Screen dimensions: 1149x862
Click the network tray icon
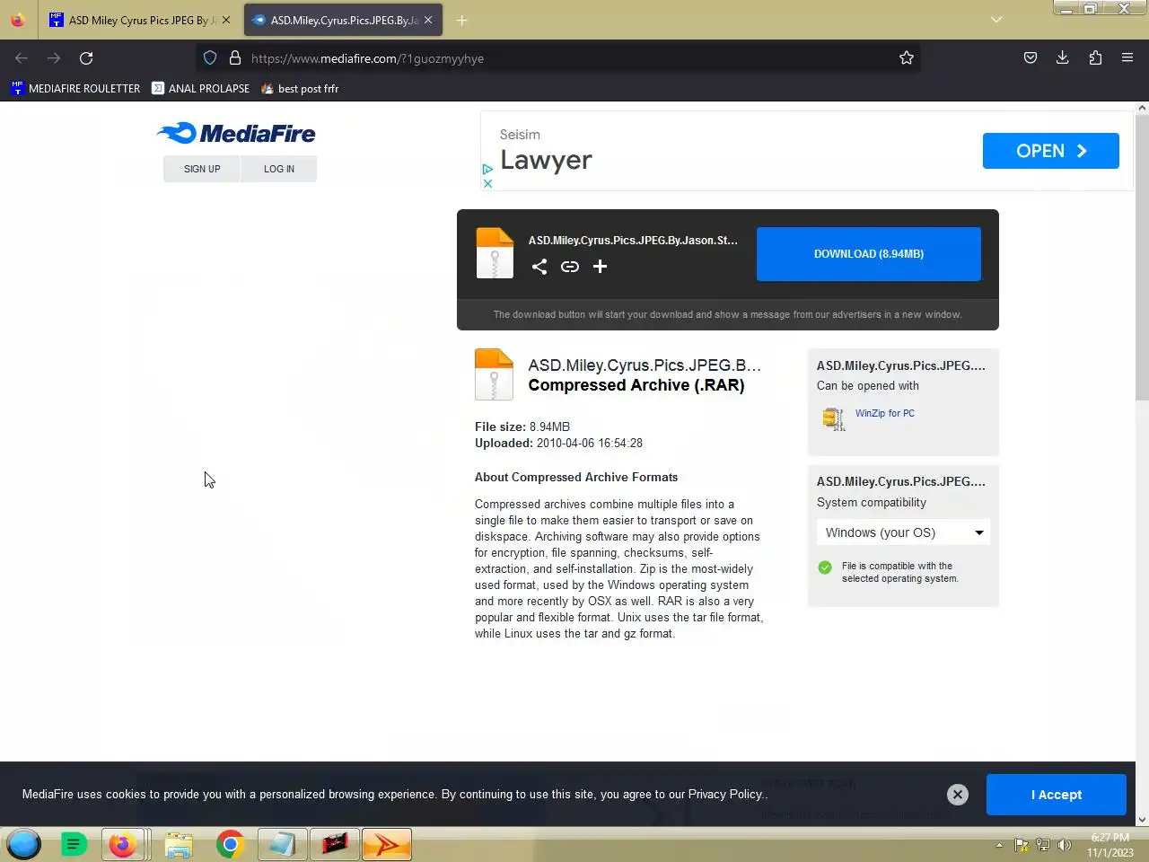tap(1043, 845)
